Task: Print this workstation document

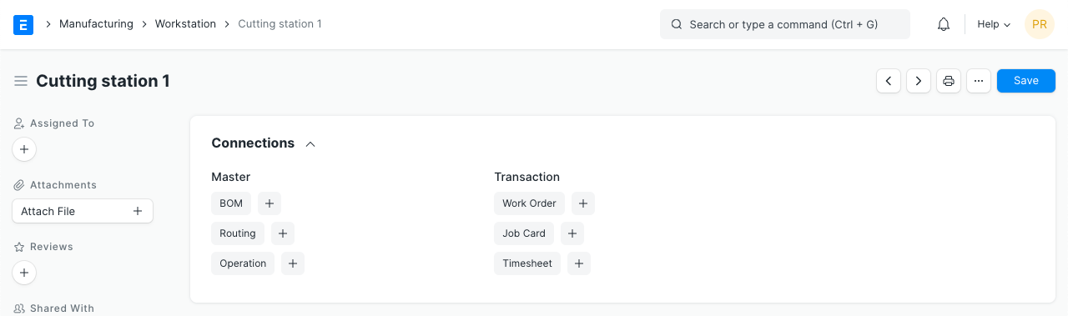Action: [x=949, y=81]
